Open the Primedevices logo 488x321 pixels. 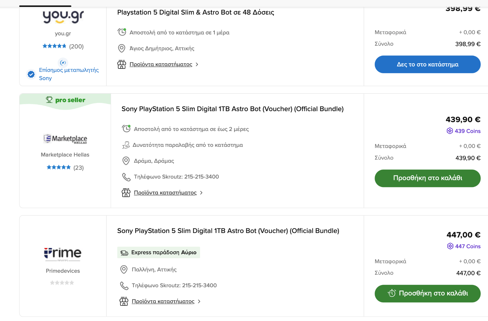click(63, 254)
